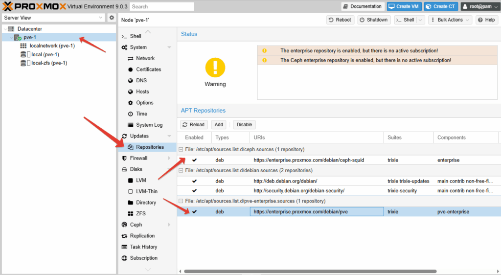Click the Shutdown button
501x275 pixels.
(373, 20)
